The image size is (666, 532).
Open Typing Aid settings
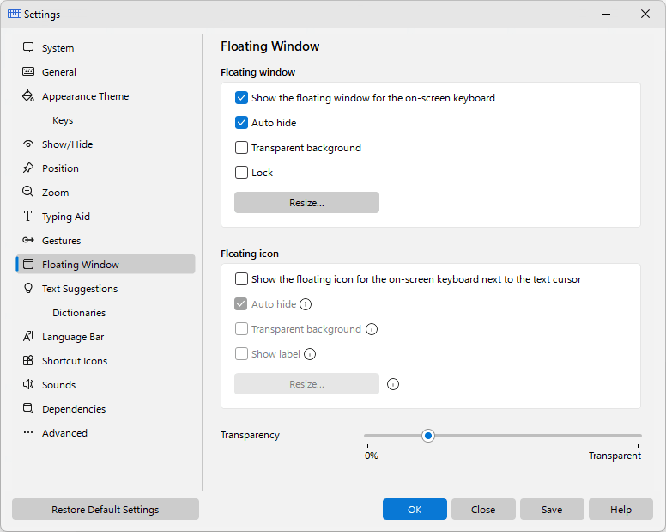[106, 217]
